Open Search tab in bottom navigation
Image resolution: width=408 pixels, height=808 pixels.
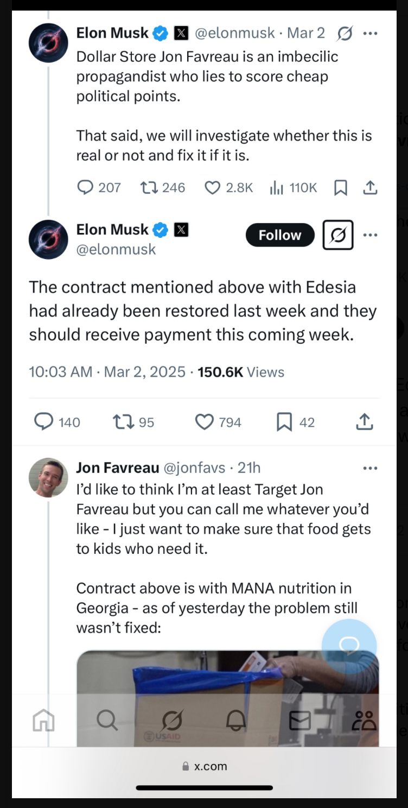click(107, 721)
